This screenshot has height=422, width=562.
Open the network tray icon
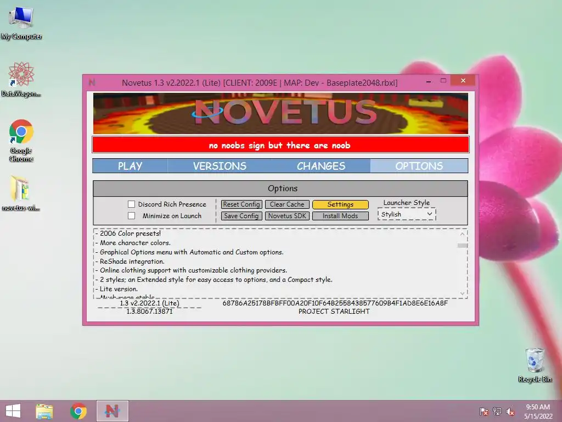click(497, 411)
